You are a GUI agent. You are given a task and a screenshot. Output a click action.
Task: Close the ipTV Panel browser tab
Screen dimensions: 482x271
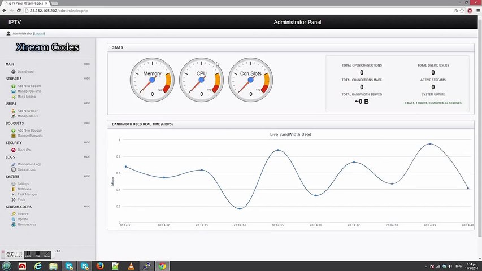coord(46,3)
